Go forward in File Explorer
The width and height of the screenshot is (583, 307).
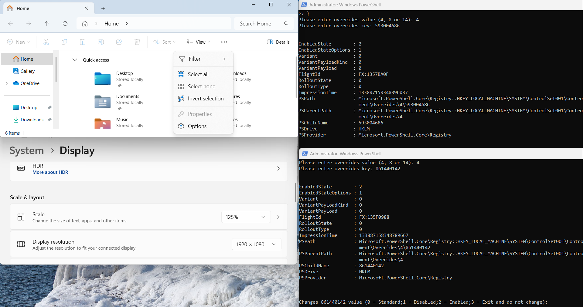tap(29, 24)
